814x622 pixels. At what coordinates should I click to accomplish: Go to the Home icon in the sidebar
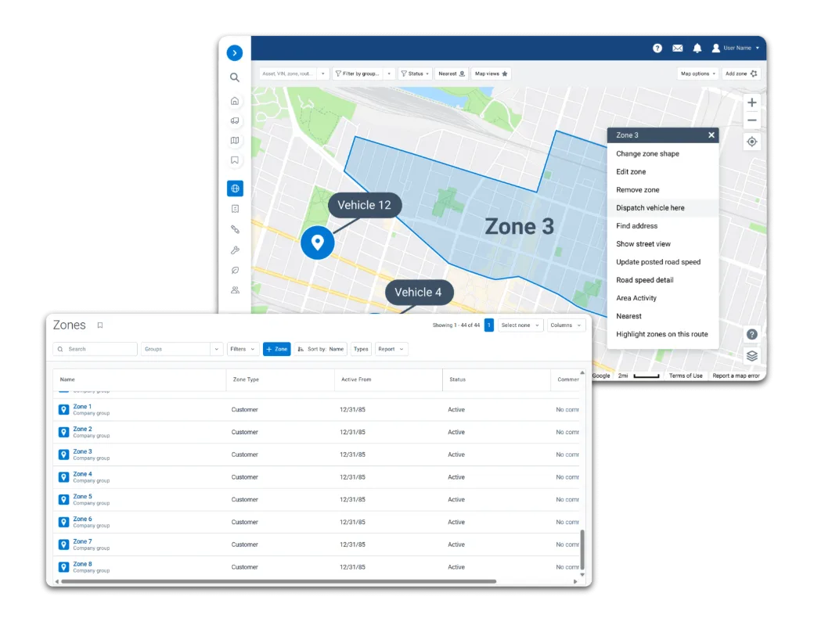point(235,101)
